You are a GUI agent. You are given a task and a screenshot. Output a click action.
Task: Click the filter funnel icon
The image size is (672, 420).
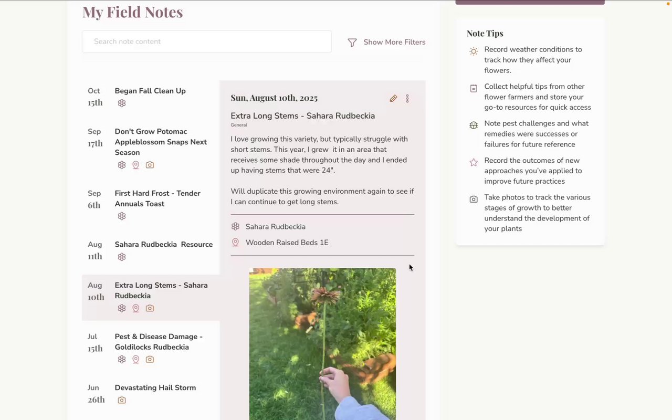[352, 43]
